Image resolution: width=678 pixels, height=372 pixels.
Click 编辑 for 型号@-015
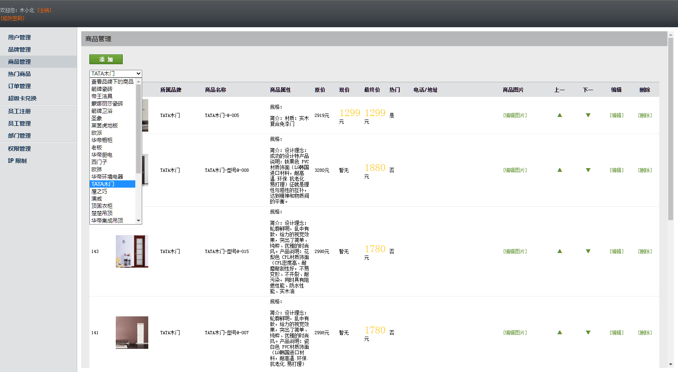tap(616, 251)
